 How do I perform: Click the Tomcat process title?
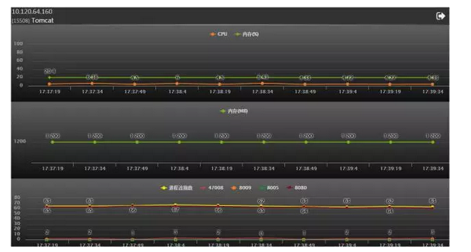(39, 21)
